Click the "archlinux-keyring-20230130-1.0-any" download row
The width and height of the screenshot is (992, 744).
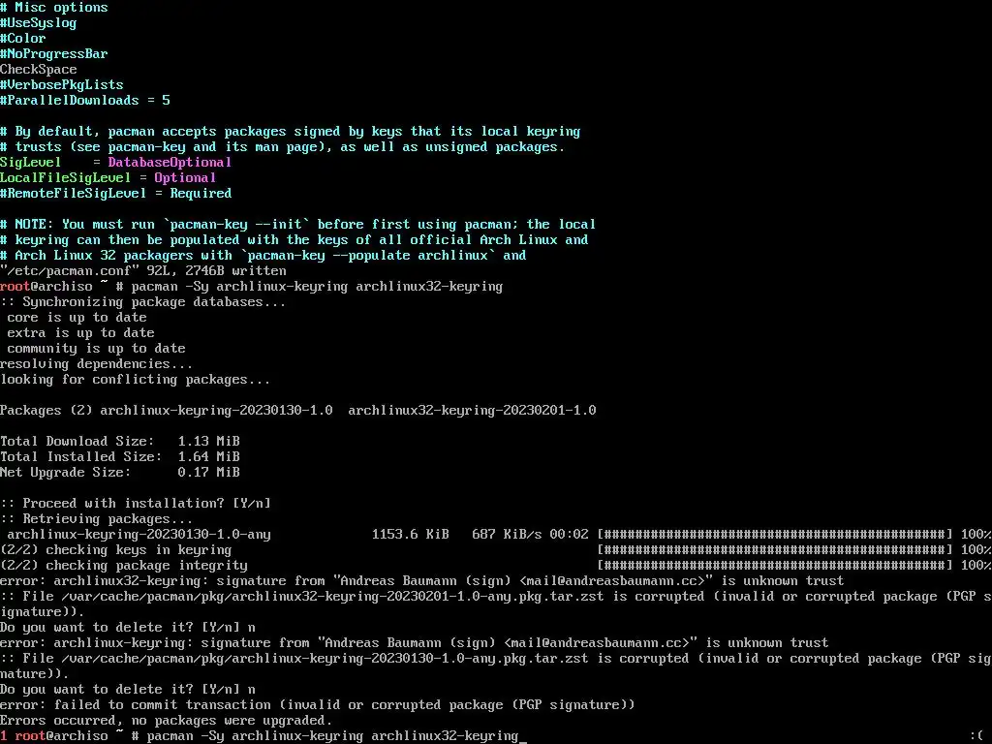495,535
